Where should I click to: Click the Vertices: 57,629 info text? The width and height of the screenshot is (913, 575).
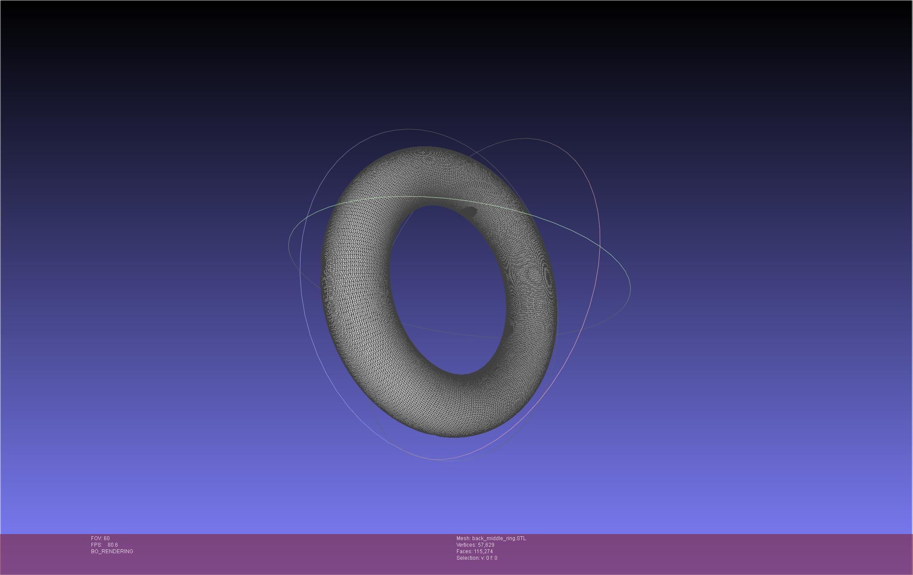475,545
